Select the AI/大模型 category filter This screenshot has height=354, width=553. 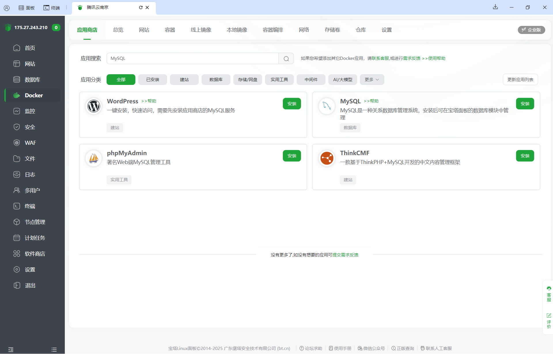(x=342, y=79)
